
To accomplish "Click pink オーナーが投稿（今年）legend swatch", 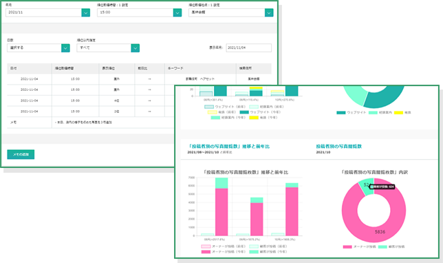I will [206, 252].
